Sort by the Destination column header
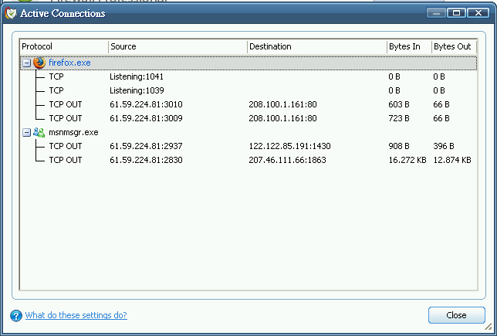 317,46
